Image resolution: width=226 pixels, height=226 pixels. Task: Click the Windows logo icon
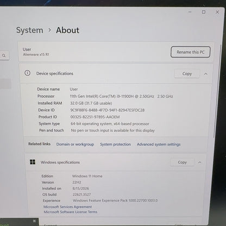click(x=33, y=162)
